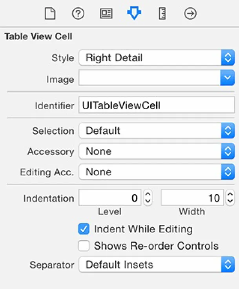Open the Style dropdown showing Right Detail

(156, 58)
